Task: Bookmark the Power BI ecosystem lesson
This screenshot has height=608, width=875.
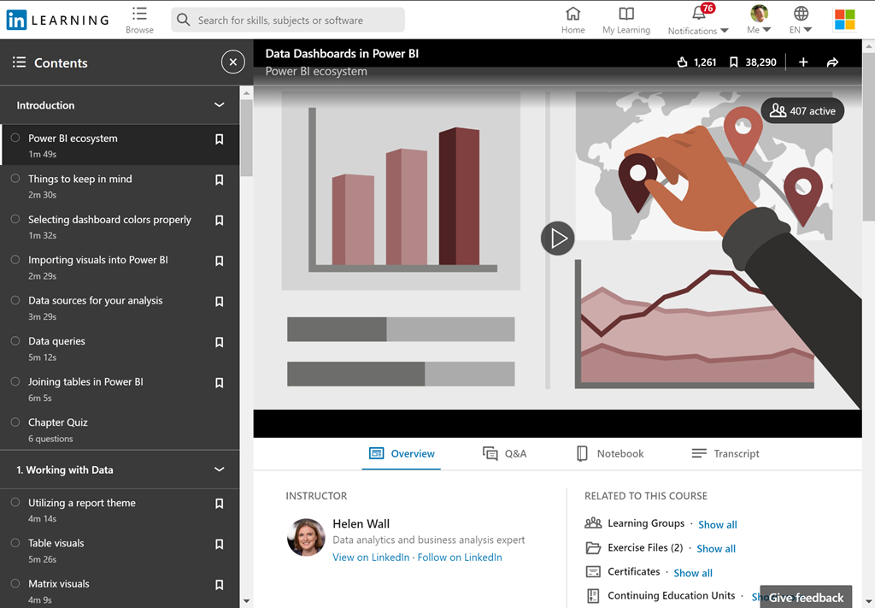Action: pyautogui.click(x=219, y=139)
